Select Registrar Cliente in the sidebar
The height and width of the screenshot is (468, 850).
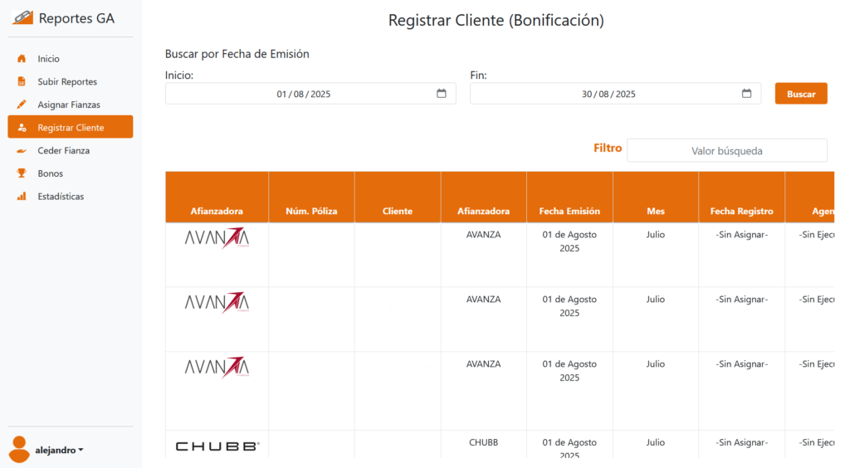71,128
